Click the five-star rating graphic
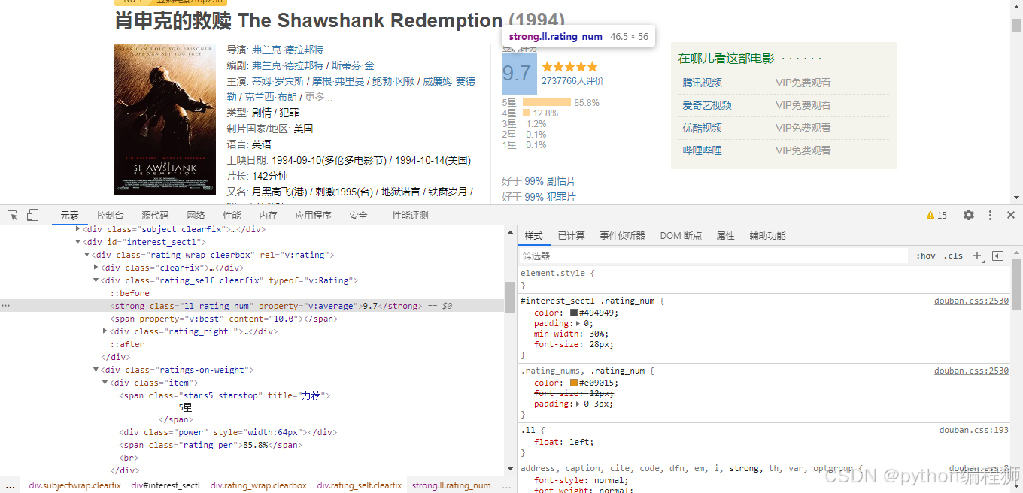The height and width of the screenshot is (493, 1023). pyautogui.click(x=569, y=67)
